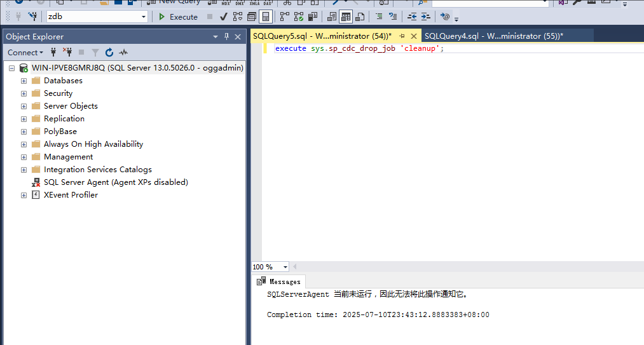Open Activity Monitor icon
Viewport: 644px width, 345px height.
pos(123,52)
